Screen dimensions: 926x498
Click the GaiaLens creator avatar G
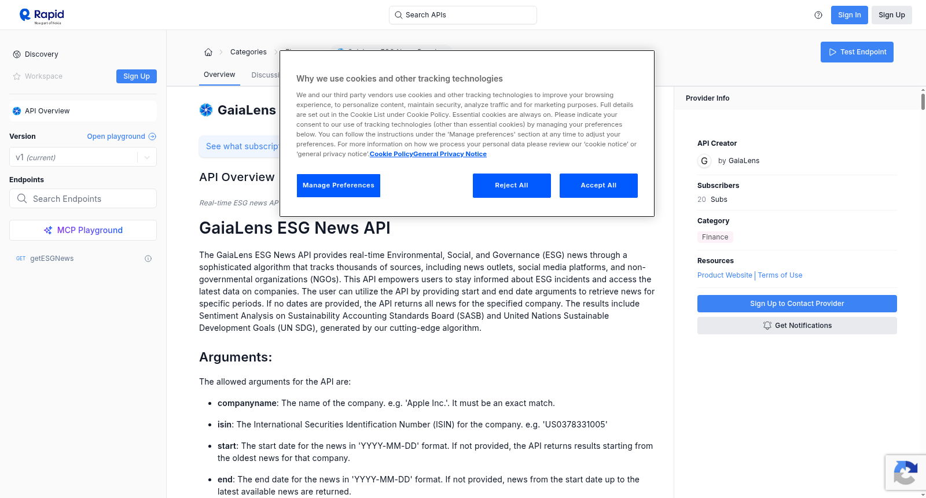(x=704, y=161)
